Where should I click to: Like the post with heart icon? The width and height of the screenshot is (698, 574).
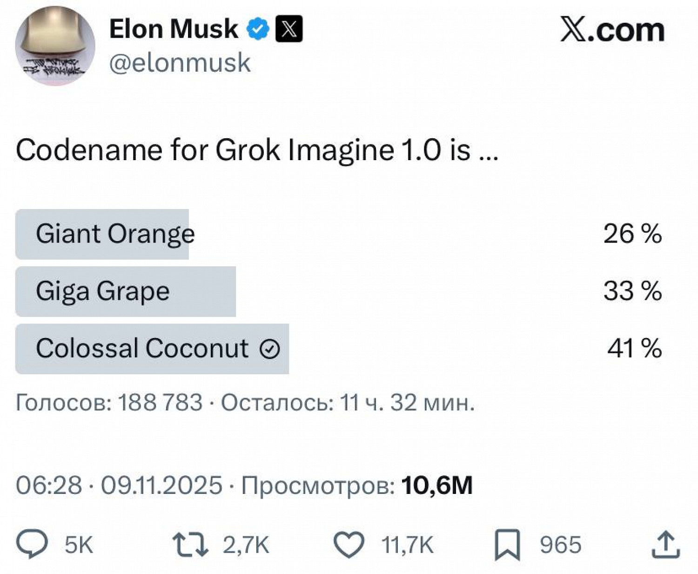point(349,545)
